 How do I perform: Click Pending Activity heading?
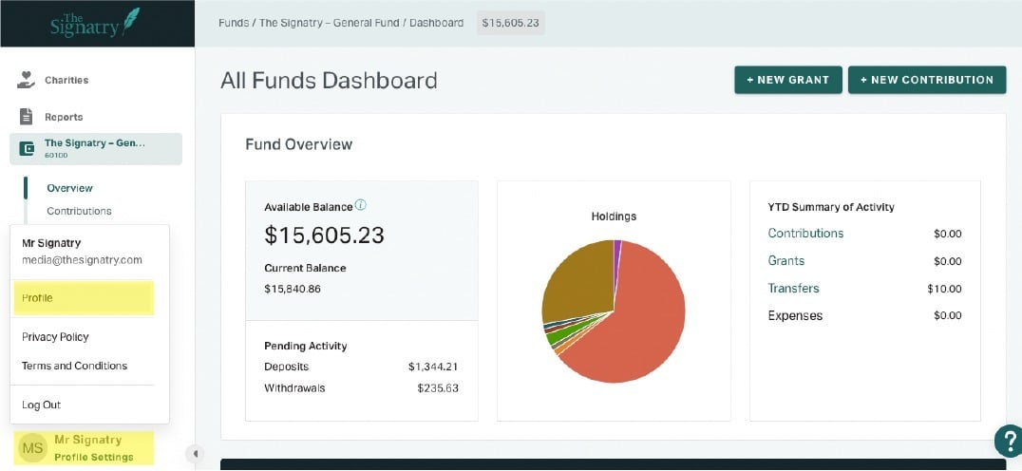(306, 346)
